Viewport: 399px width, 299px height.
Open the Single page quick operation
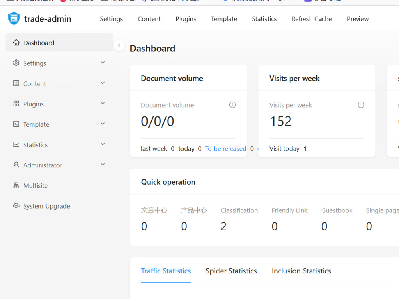[383, 218]
